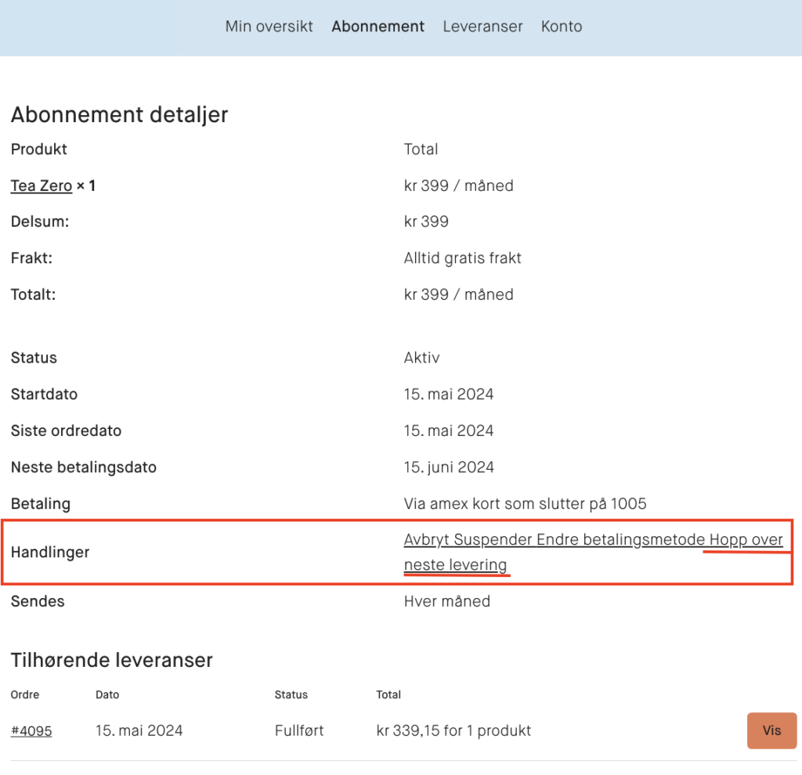The width and height of the screenshot is (802, 775).
Task: Open the Min oversikt tab
Action: pyautogui.click(x=269, y=27)
